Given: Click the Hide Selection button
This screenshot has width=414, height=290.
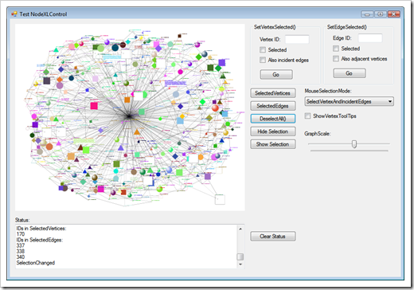Looking at the screenshot, I should (273, 131).
